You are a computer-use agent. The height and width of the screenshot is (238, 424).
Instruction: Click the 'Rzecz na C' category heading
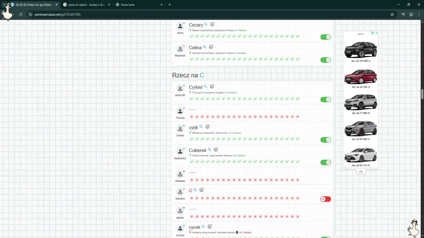tap(188, 75)
